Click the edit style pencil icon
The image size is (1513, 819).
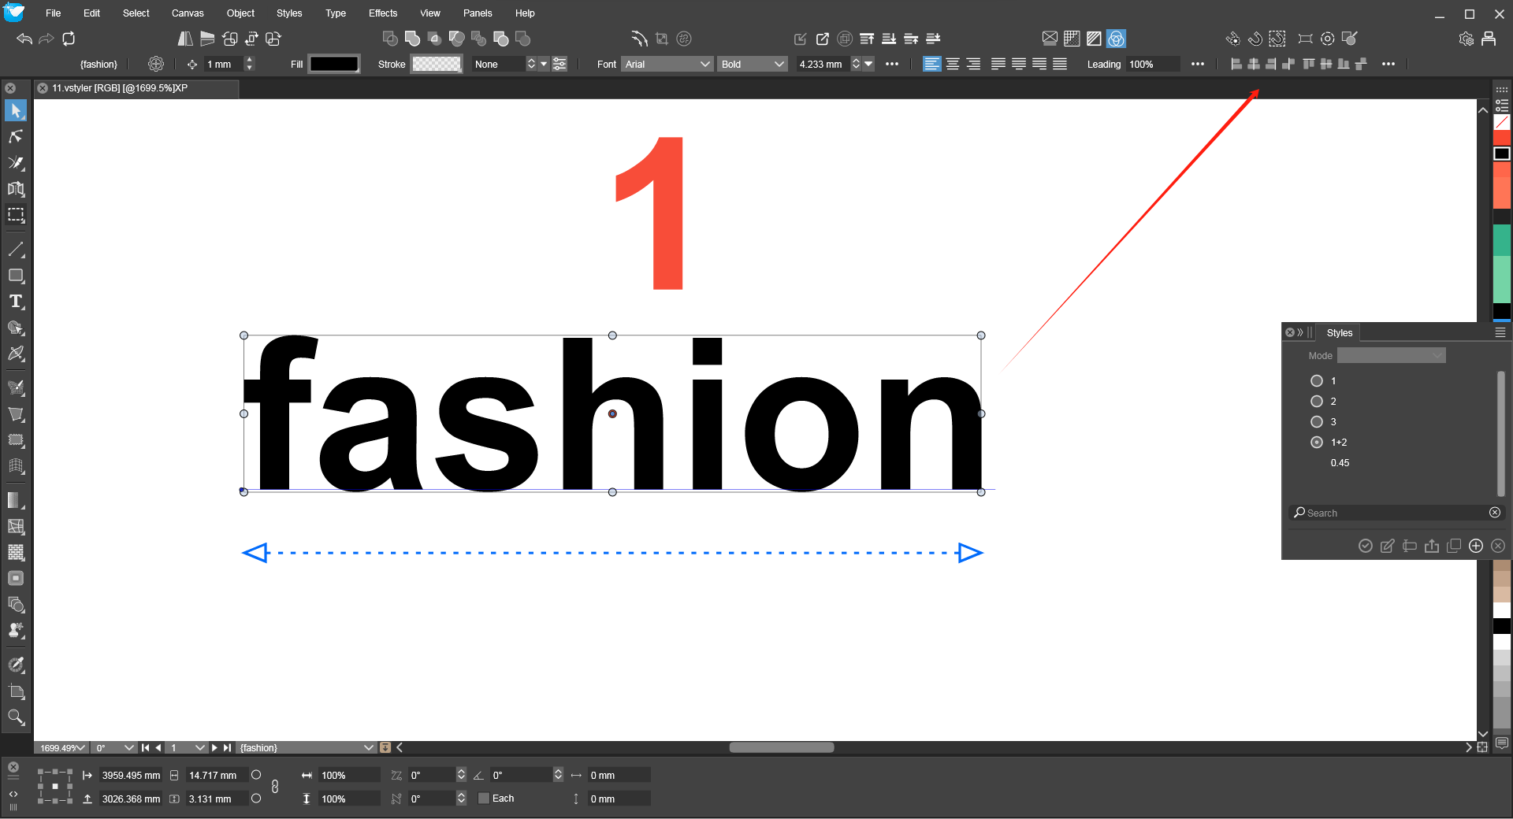tap(1388, 546)
